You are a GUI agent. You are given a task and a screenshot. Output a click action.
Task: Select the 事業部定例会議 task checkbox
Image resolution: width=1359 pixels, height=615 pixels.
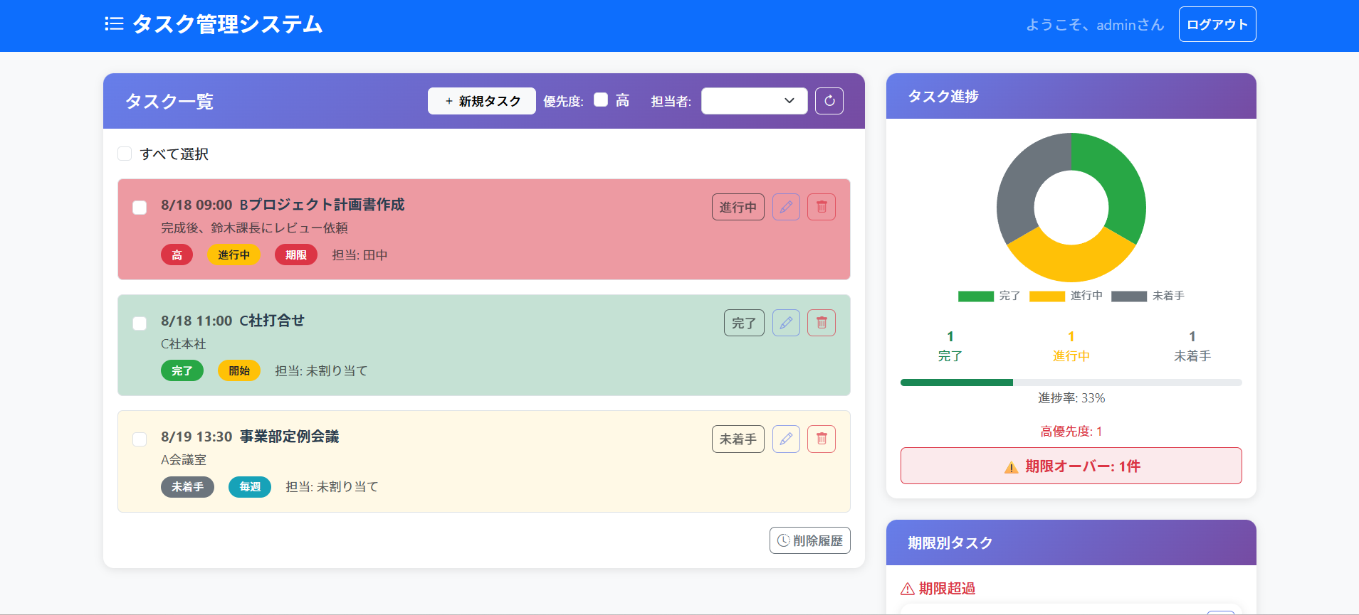[140, 439]
